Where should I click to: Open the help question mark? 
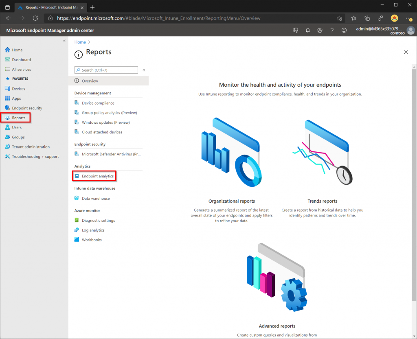coord(332,30)
